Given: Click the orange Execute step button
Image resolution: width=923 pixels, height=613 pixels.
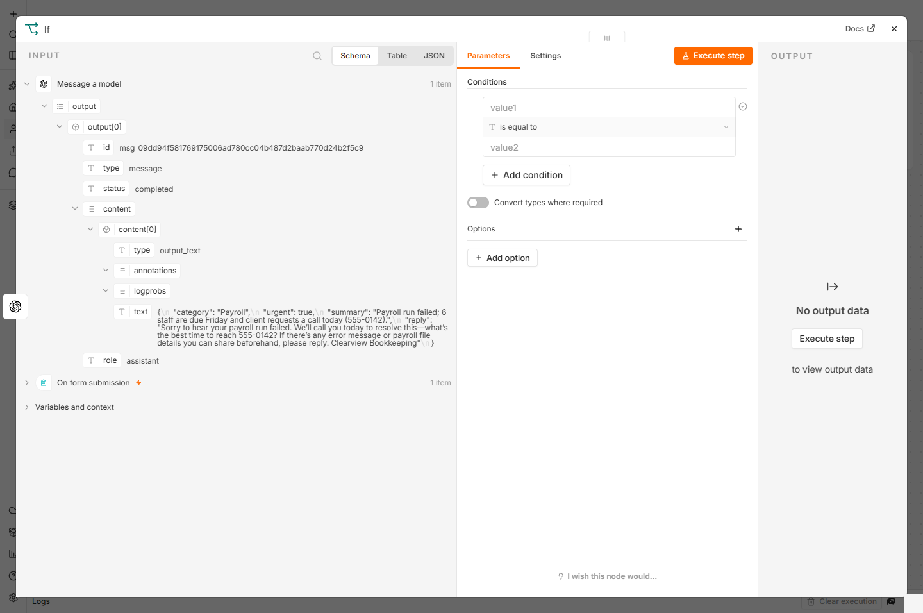Looking at the screenshot, I should pos(713,56).
